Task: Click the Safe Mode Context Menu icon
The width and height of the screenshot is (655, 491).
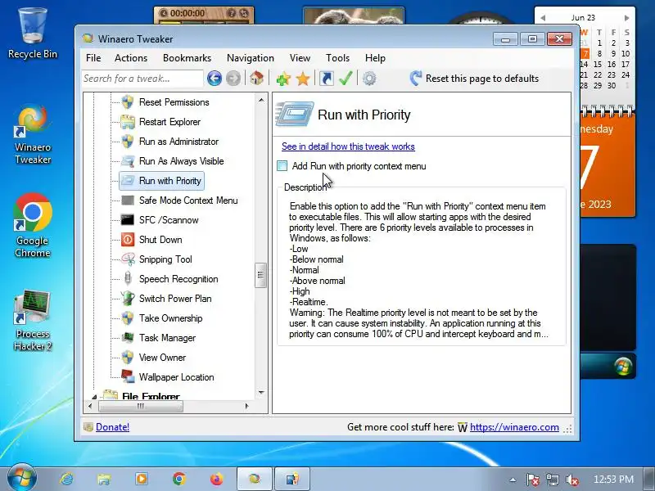Action: 128,200
